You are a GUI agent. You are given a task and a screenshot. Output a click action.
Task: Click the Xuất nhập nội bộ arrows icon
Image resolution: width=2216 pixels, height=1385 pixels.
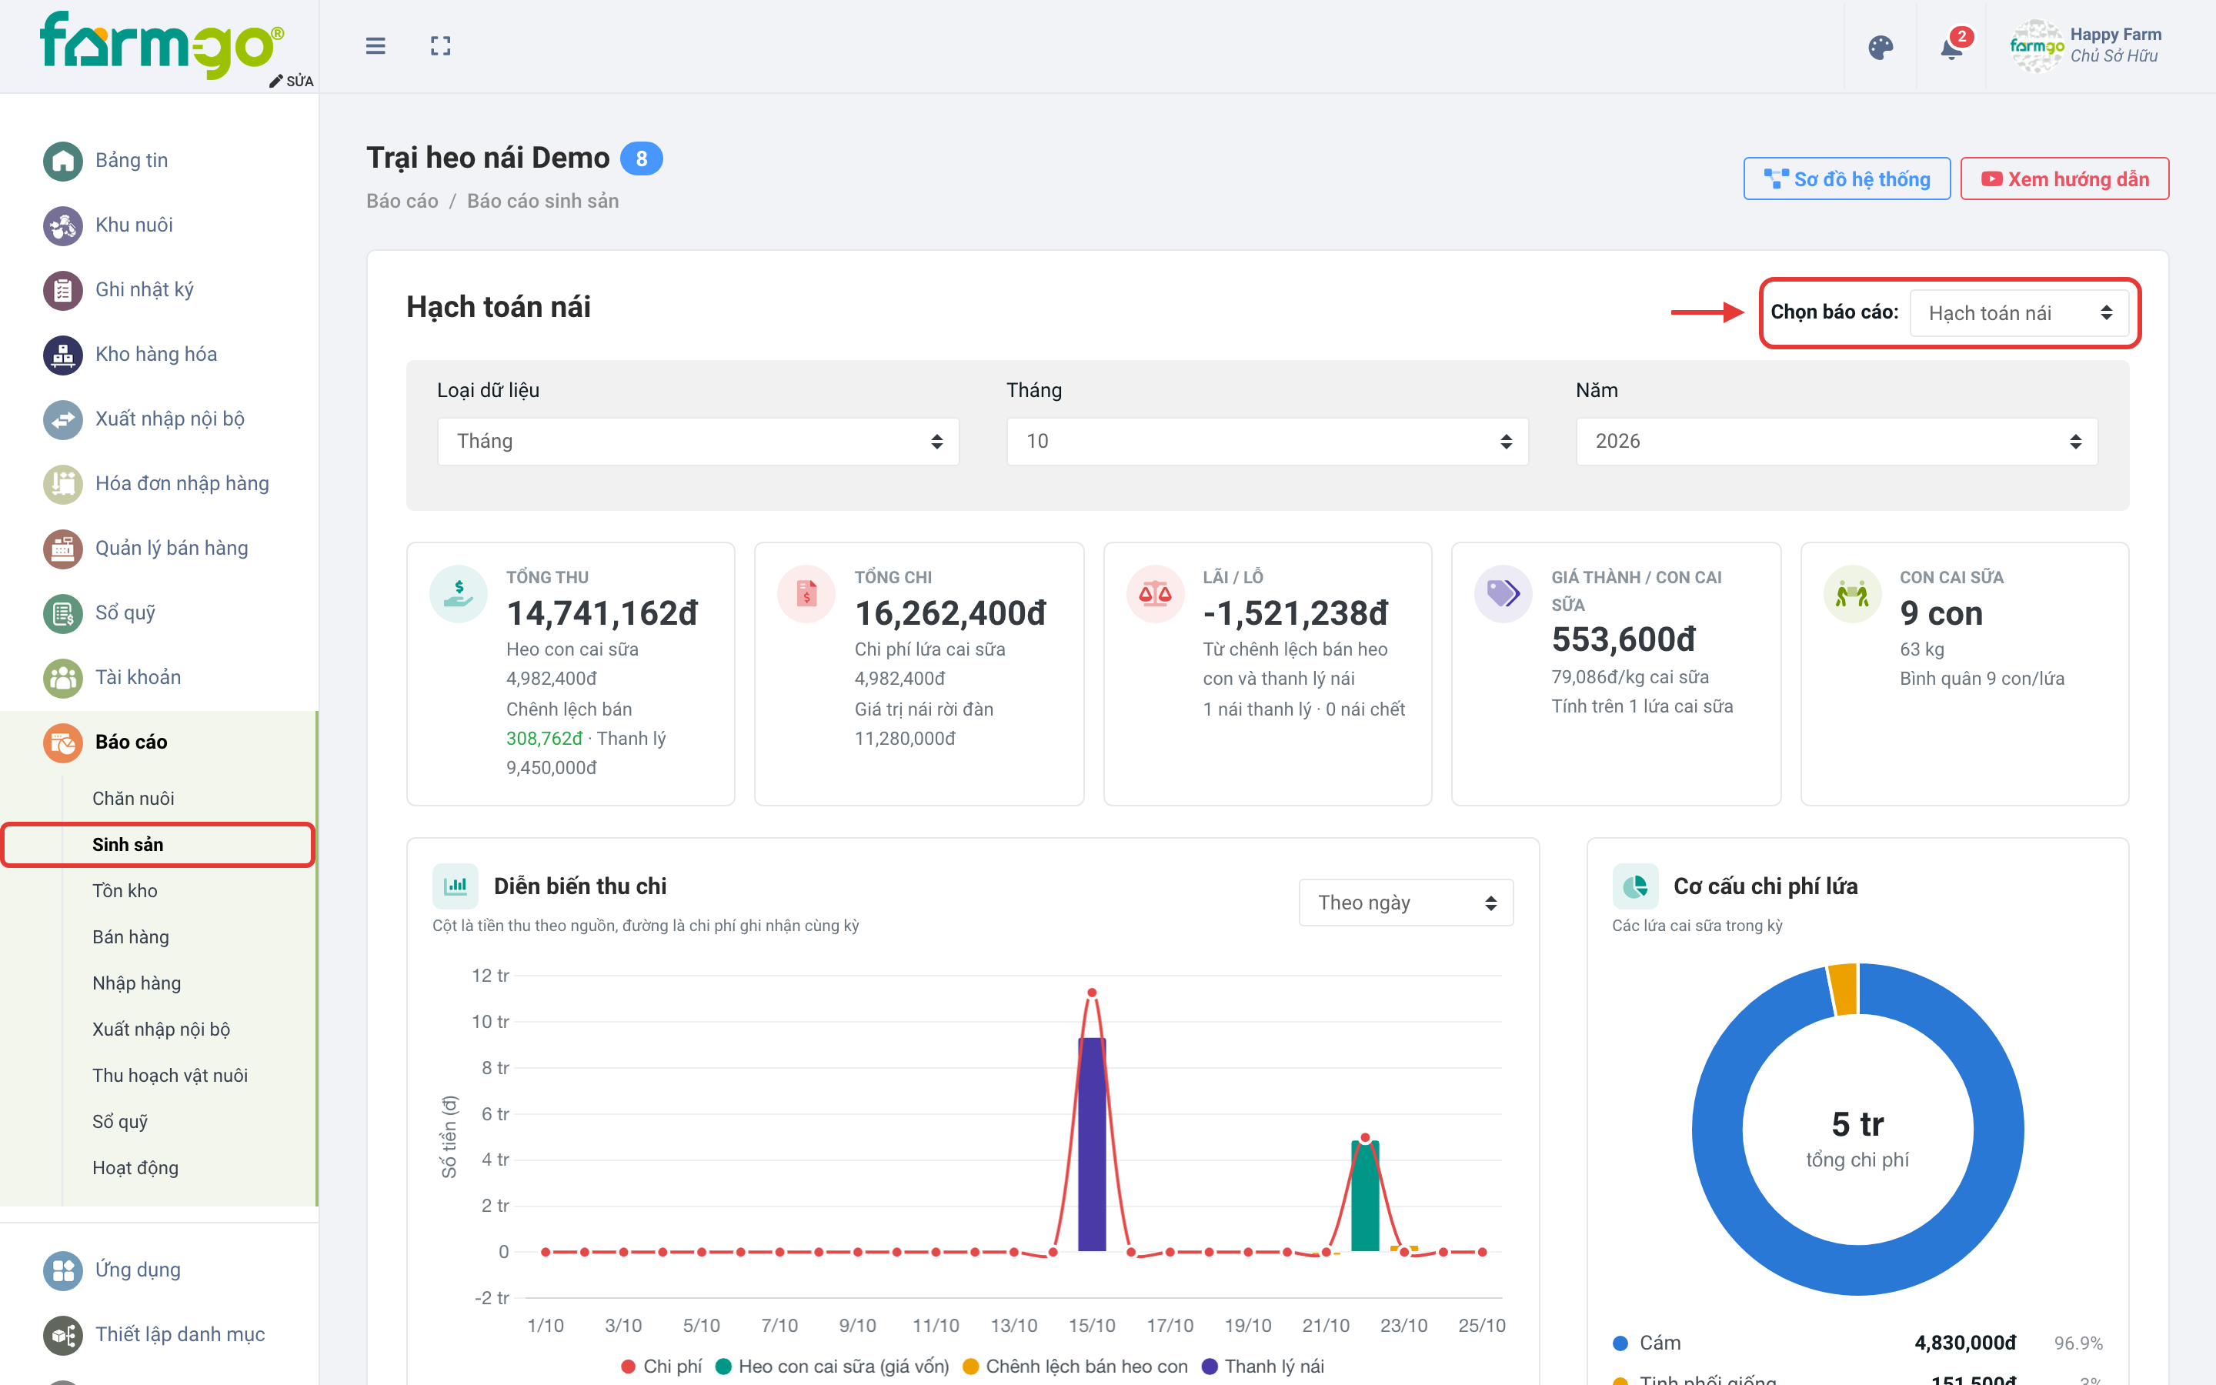[x=62, y=419]
